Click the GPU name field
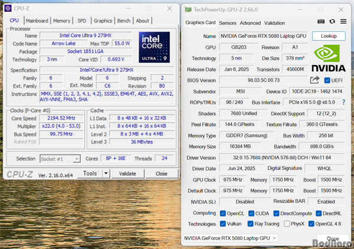354x249 pixels. click(264, 36)
